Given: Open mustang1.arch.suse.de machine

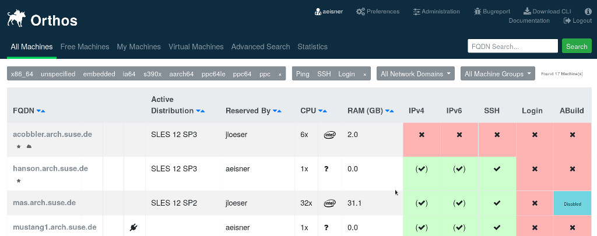Looking at the screenshot, I should (54, 227).
